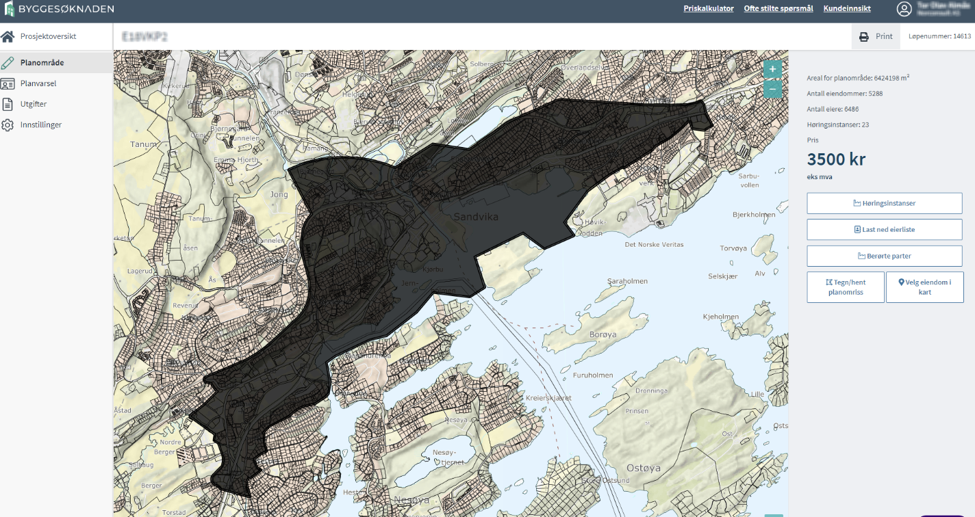975x517 pixels.
Task: Open Ofte stilte spørsmål link
Action: tap(778, 9)
